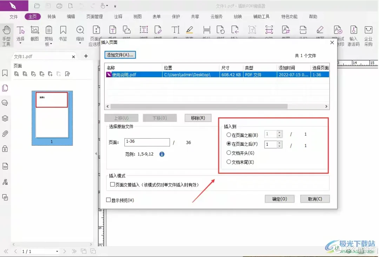Open the Comments side panel icon

pos(5,103)
